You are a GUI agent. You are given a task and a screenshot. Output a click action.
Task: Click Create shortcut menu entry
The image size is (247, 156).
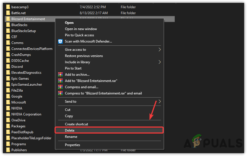coord(76,124)
